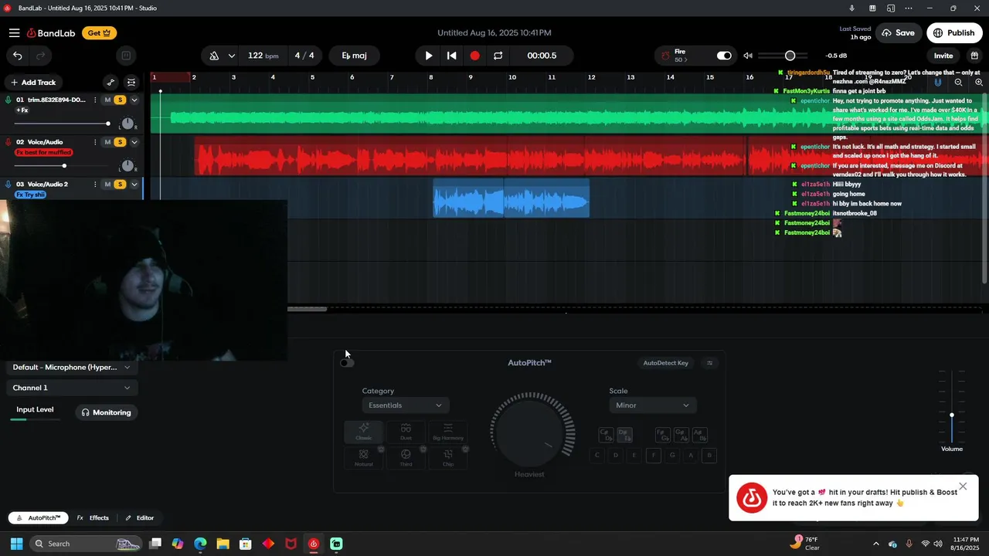Open the three-dot menu for track 02 Voice/Audio
This screenshot has width=989, height=556.
(x=96, y=142)
